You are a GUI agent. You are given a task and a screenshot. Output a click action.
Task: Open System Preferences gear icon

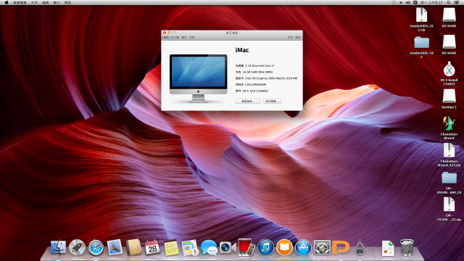point(322,247)
